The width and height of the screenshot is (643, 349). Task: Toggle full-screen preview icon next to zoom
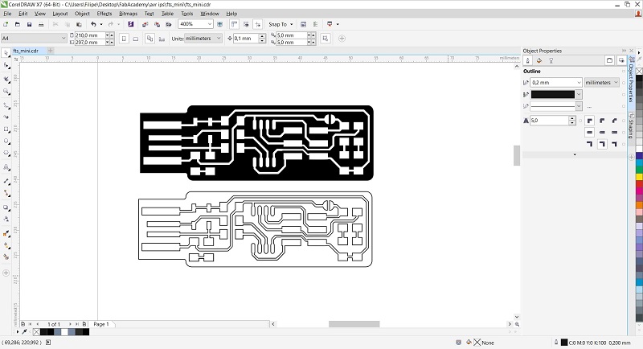click(219, 24)
